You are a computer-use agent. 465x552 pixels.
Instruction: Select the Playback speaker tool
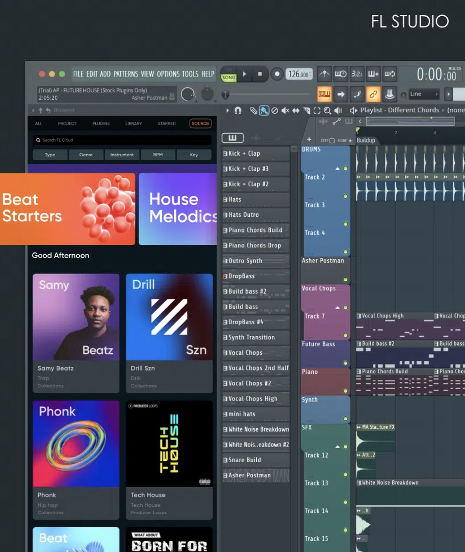[x=338, y=110]
